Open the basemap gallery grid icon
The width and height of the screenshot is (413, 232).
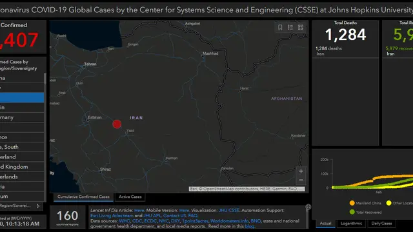[301, 27]
